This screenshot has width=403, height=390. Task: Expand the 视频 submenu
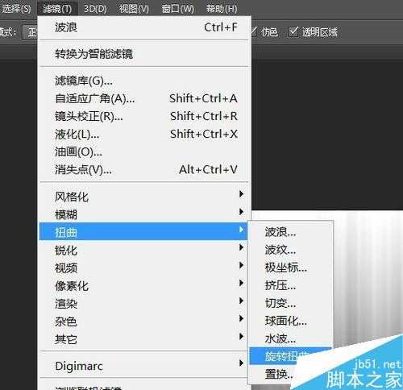(x=143, y=267)
